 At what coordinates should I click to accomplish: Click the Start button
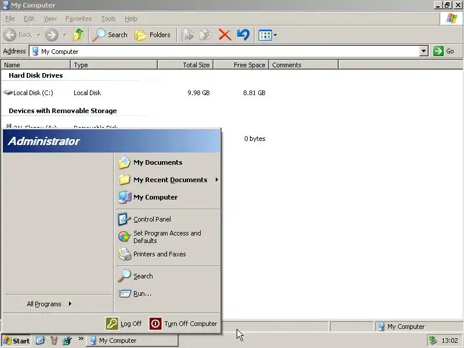(17, 340)
